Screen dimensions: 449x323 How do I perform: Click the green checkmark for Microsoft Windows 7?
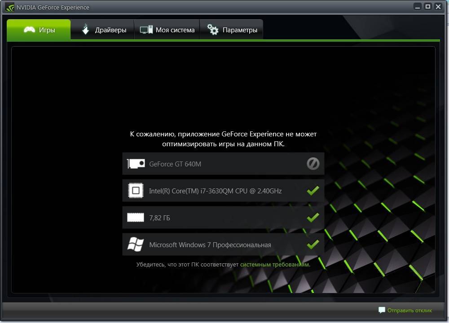(x=313, y=244)
